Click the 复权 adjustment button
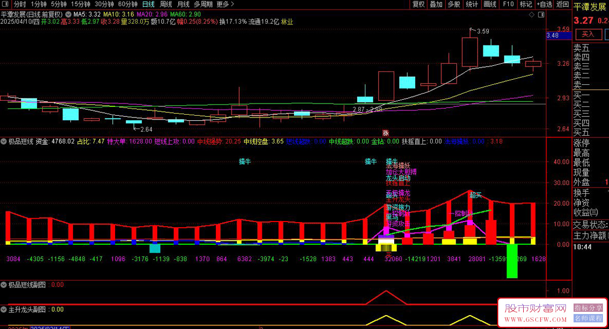Image resolution: width=609 pixels, height=329 pixels. (x=419, y=4)
